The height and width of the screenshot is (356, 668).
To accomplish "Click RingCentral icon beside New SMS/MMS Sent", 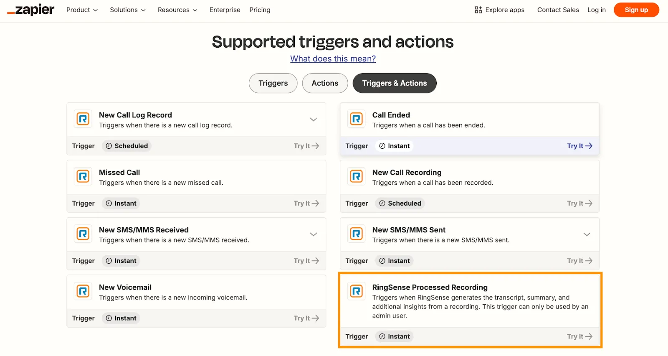I will coord(356,234).
